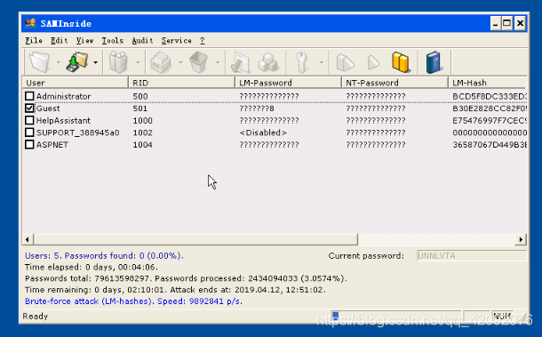
Task: Click RID value 501
Action: click(x=140, y=108)
